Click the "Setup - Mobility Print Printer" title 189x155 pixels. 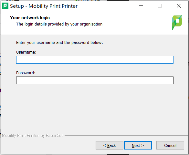pyautogui.click(x=44, y=6)
